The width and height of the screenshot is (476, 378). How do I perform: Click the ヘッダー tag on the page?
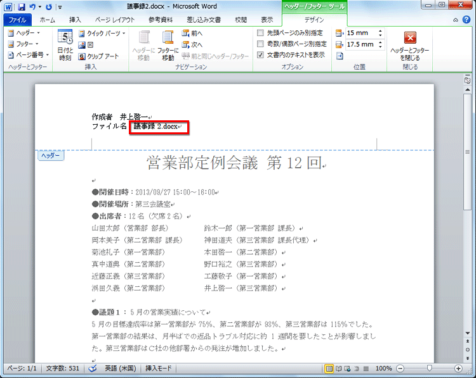point(51,156)
